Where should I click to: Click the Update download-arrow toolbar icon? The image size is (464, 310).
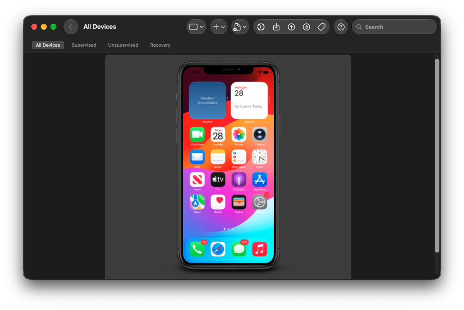276,27
